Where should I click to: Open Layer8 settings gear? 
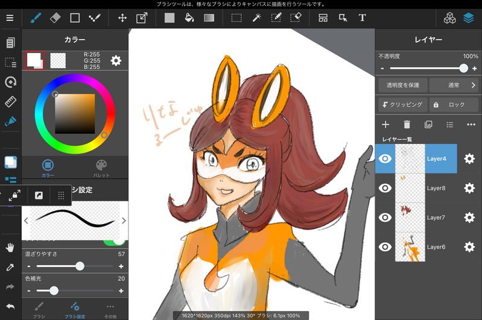pos(469,188)
